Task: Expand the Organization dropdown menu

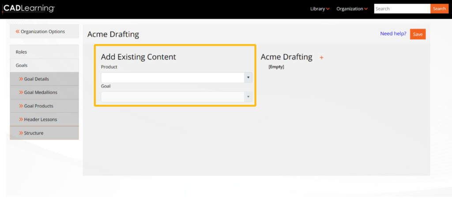Action: coord(352,9)
